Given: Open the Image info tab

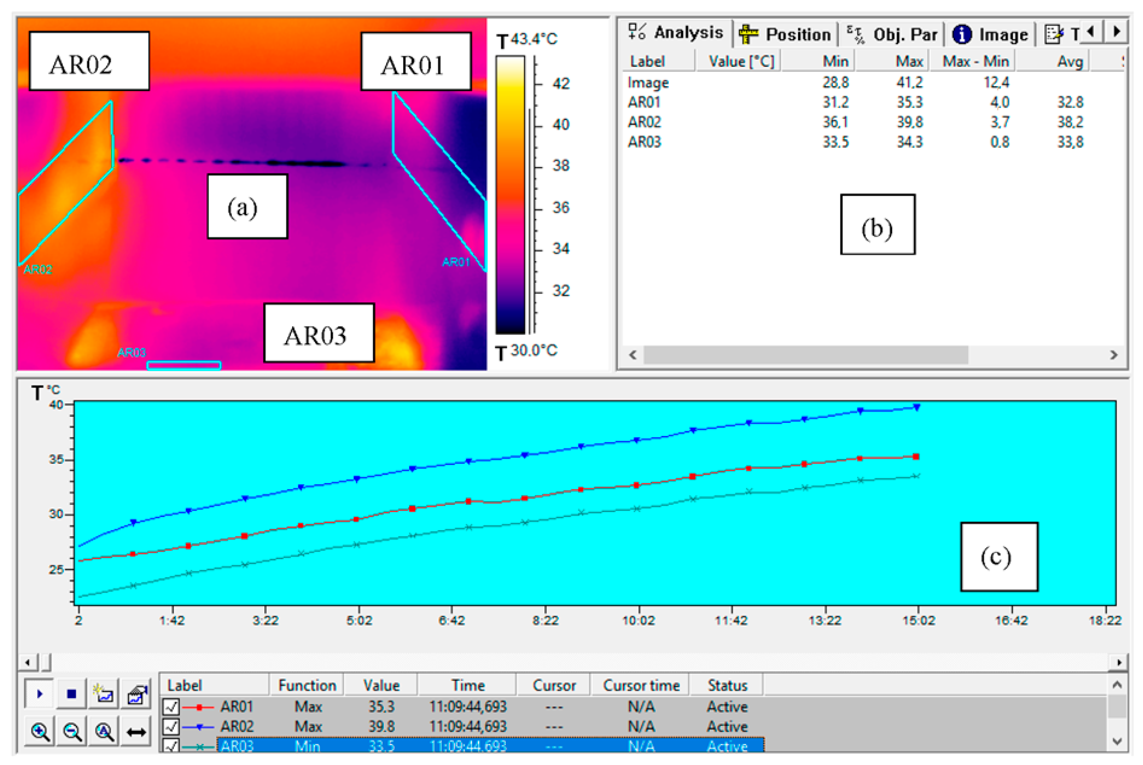Looking at the screenshot, I should 990,34.
